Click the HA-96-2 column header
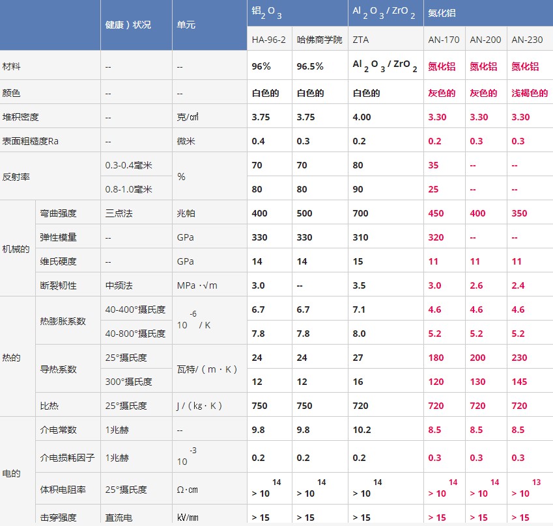 click(x=269, y=40)
